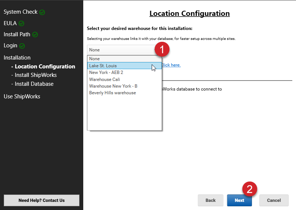Choose Lake St. Louis warehouse
Screen dimensions: 296x210
coord(124,66)
